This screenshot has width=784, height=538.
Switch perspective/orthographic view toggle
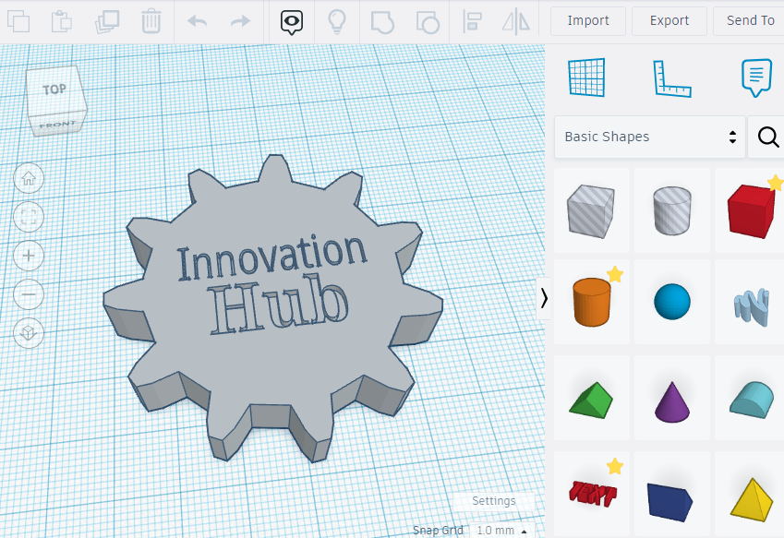pyautogui.click(x=29, y=332)
